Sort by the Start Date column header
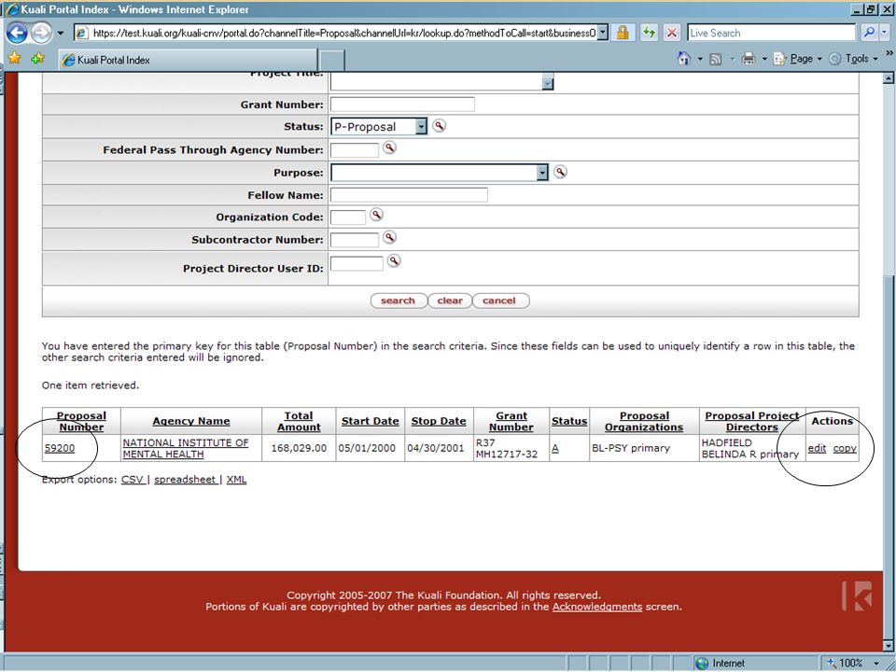Screen dimensions: 896x672 tap(371, 421)
